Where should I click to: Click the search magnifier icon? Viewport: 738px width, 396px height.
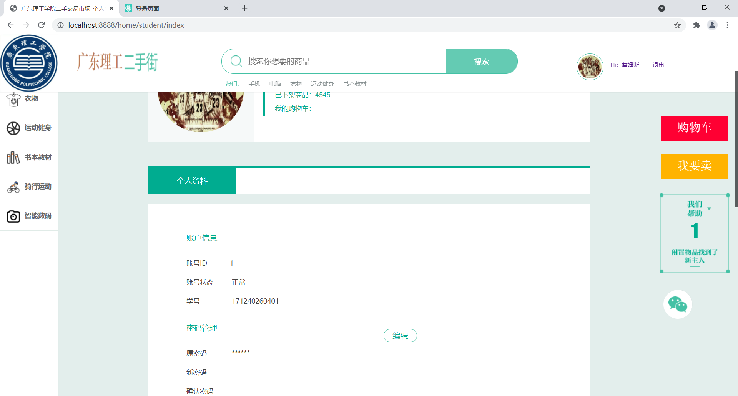pyautogui.click(x=236, y=61)
